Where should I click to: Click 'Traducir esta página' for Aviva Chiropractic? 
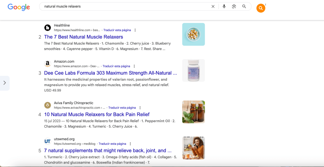tap(122, 108)
